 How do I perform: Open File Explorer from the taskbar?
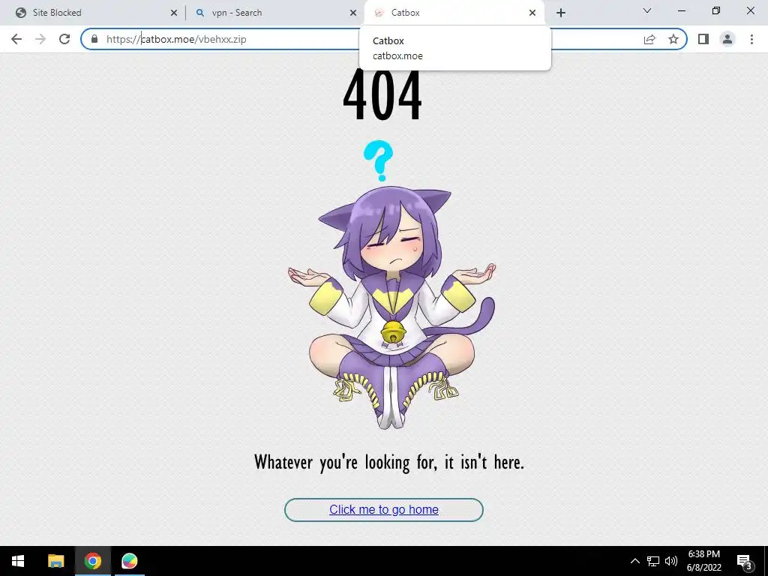tap(55, 561)
